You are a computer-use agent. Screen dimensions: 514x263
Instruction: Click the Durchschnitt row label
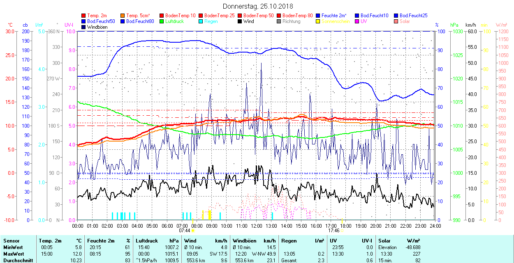pyautogui.click(x=16, y=261)
